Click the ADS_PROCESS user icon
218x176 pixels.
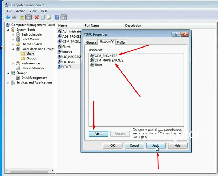point(60,36)
